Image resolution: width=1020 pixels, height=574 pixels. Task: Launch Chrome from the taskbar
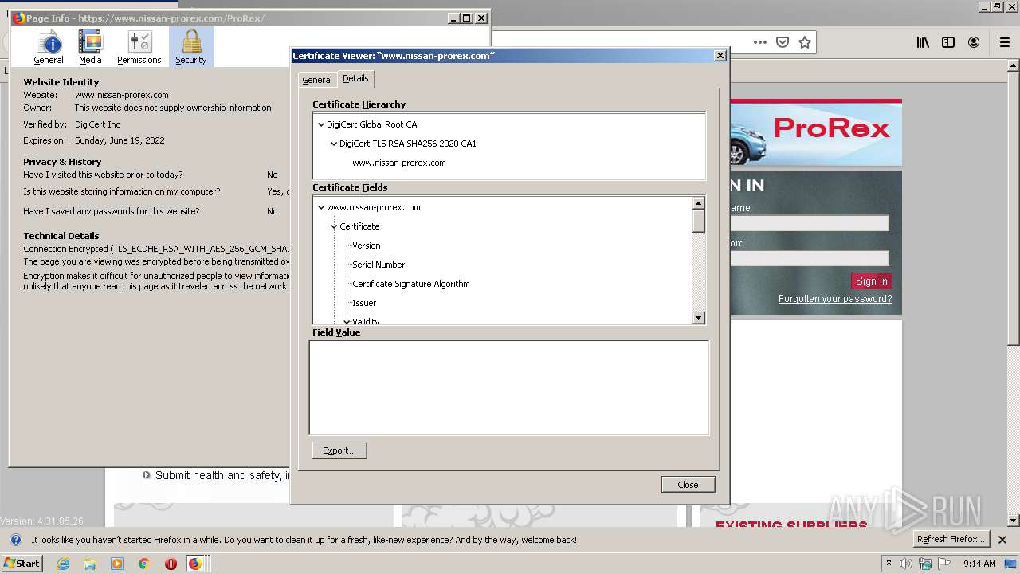[144, 564]
